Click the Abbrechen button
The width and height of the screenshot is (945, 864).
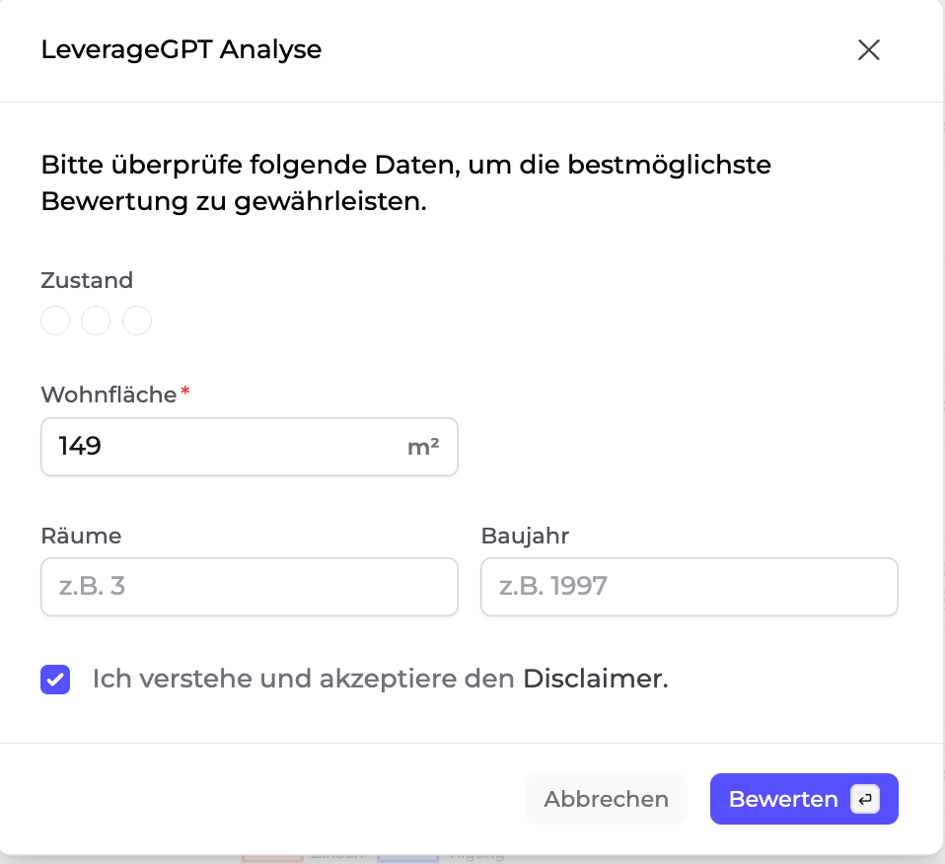click(607, 799)
